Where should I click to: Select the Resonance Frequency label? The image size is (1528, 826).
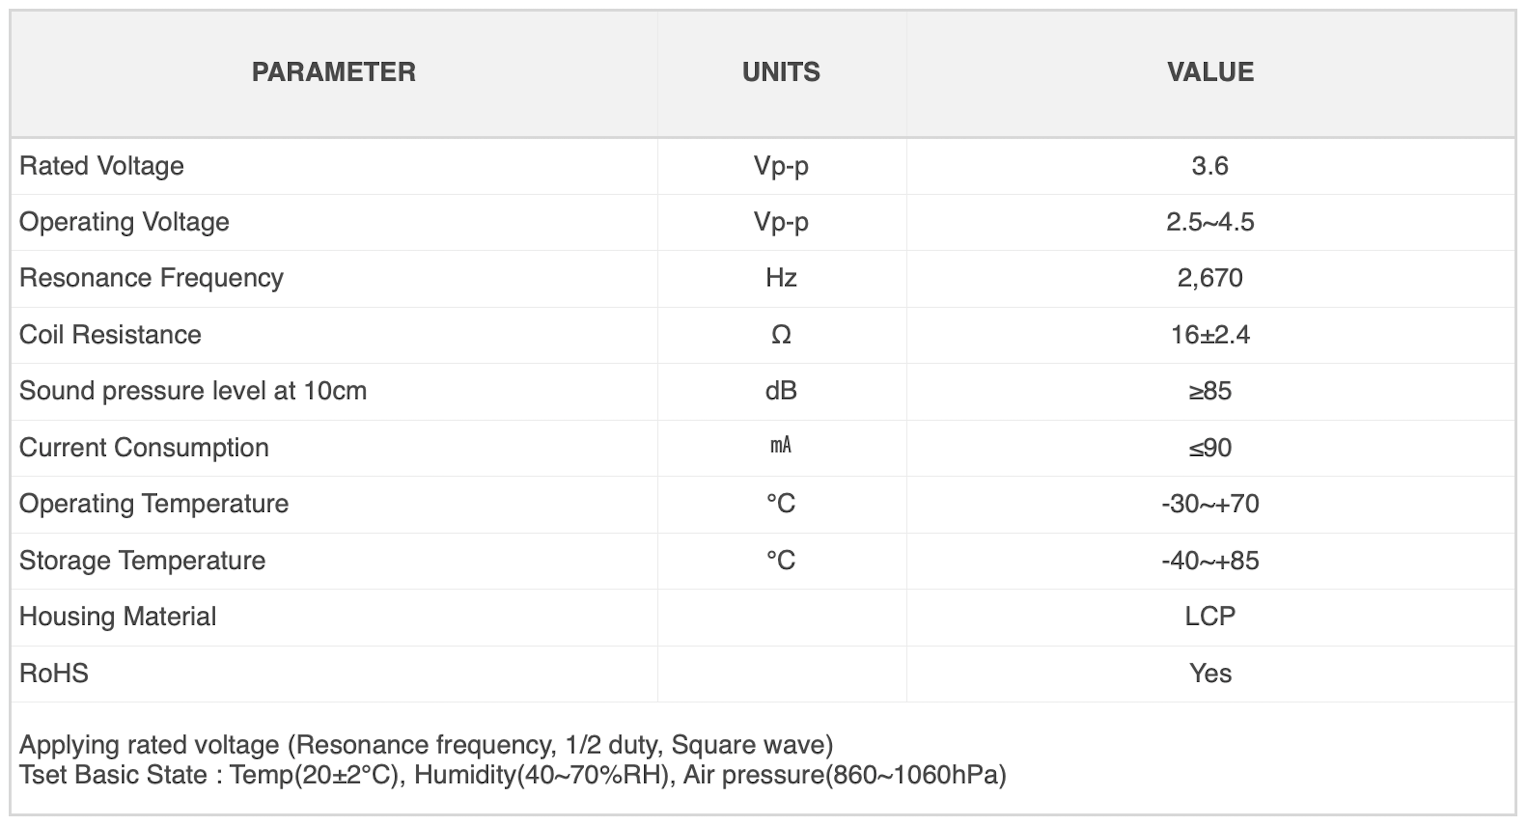[x=151, y=278]
